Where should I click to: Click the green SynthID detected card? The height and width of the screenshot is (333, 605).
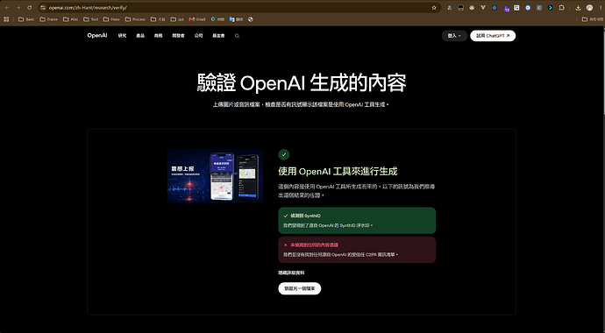point(357,221)
